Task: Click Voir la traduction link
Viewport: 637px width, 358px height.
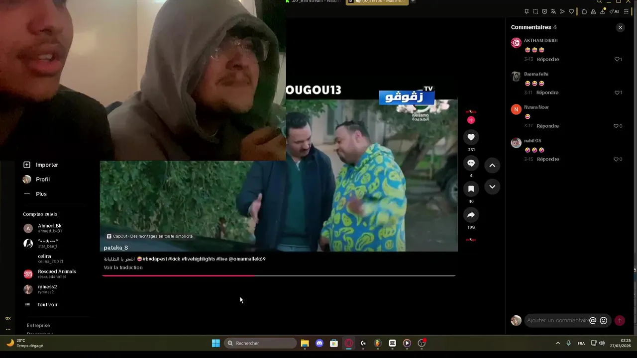Action: pyautogui.click(x=123, y=268)
